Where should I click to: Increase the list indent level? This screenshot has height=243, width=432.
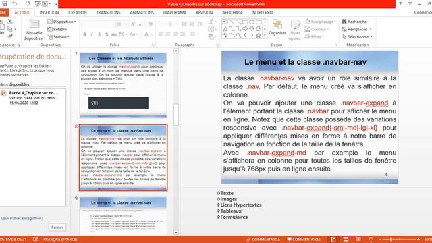tap(192, 24)
